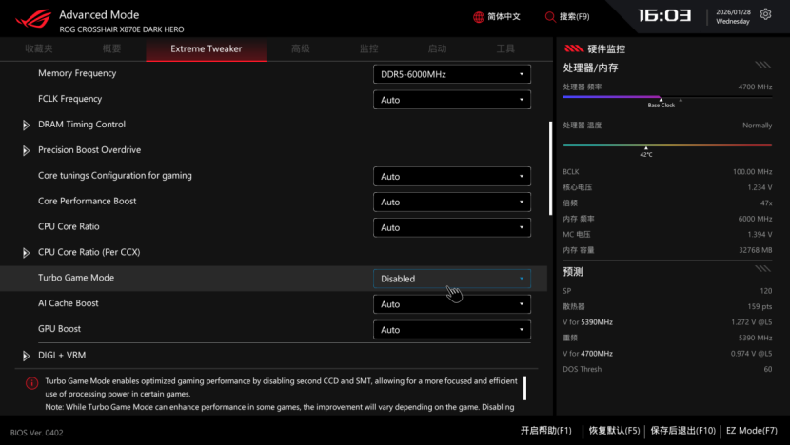Click the globe language icon
Image resolution: width=790 pixels, height=445 pixels.
[x=479, y=17]
